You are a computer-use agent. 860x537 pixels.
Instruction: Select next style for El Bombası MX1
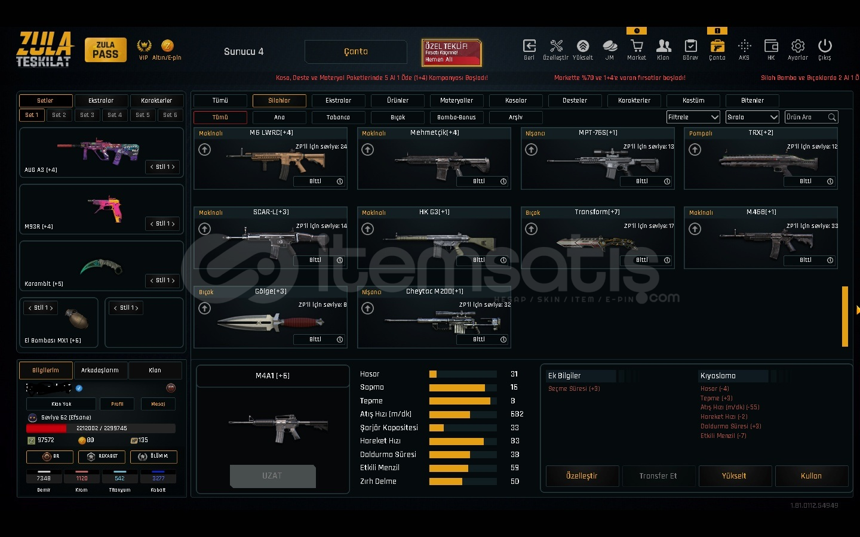(51, 308)
